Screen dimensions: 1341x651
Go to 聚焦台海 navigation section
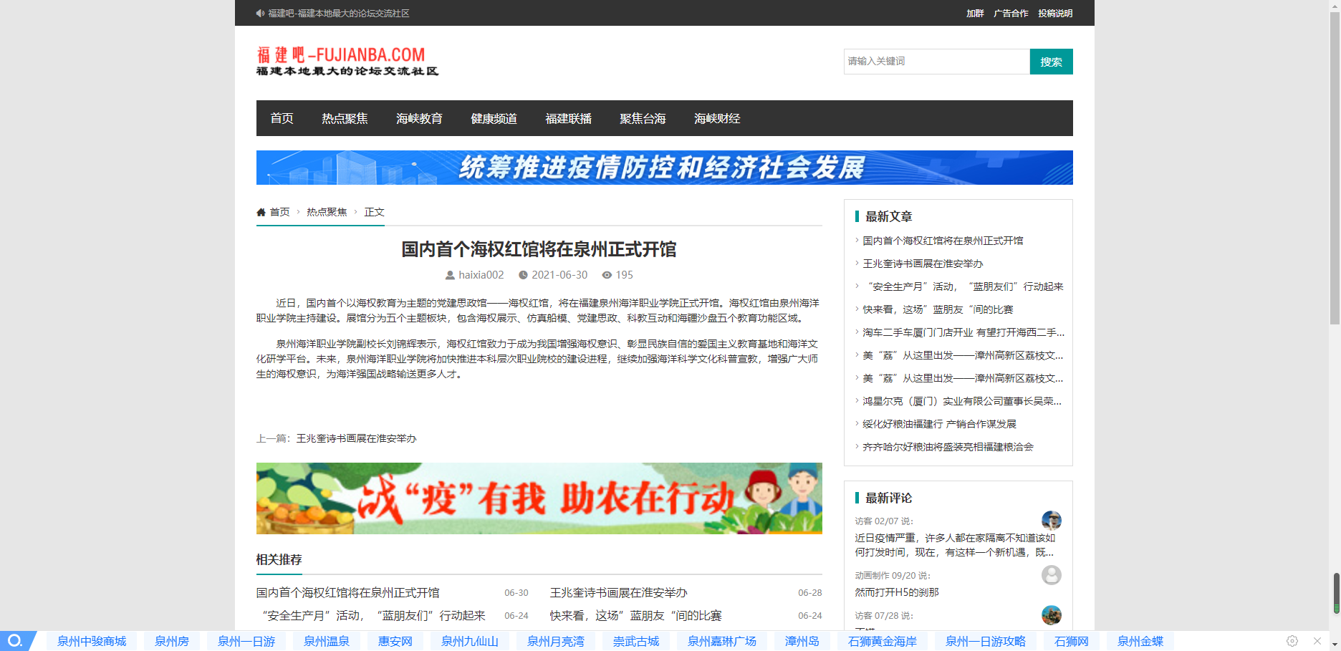pyautogui.click(x=643, y=118)
